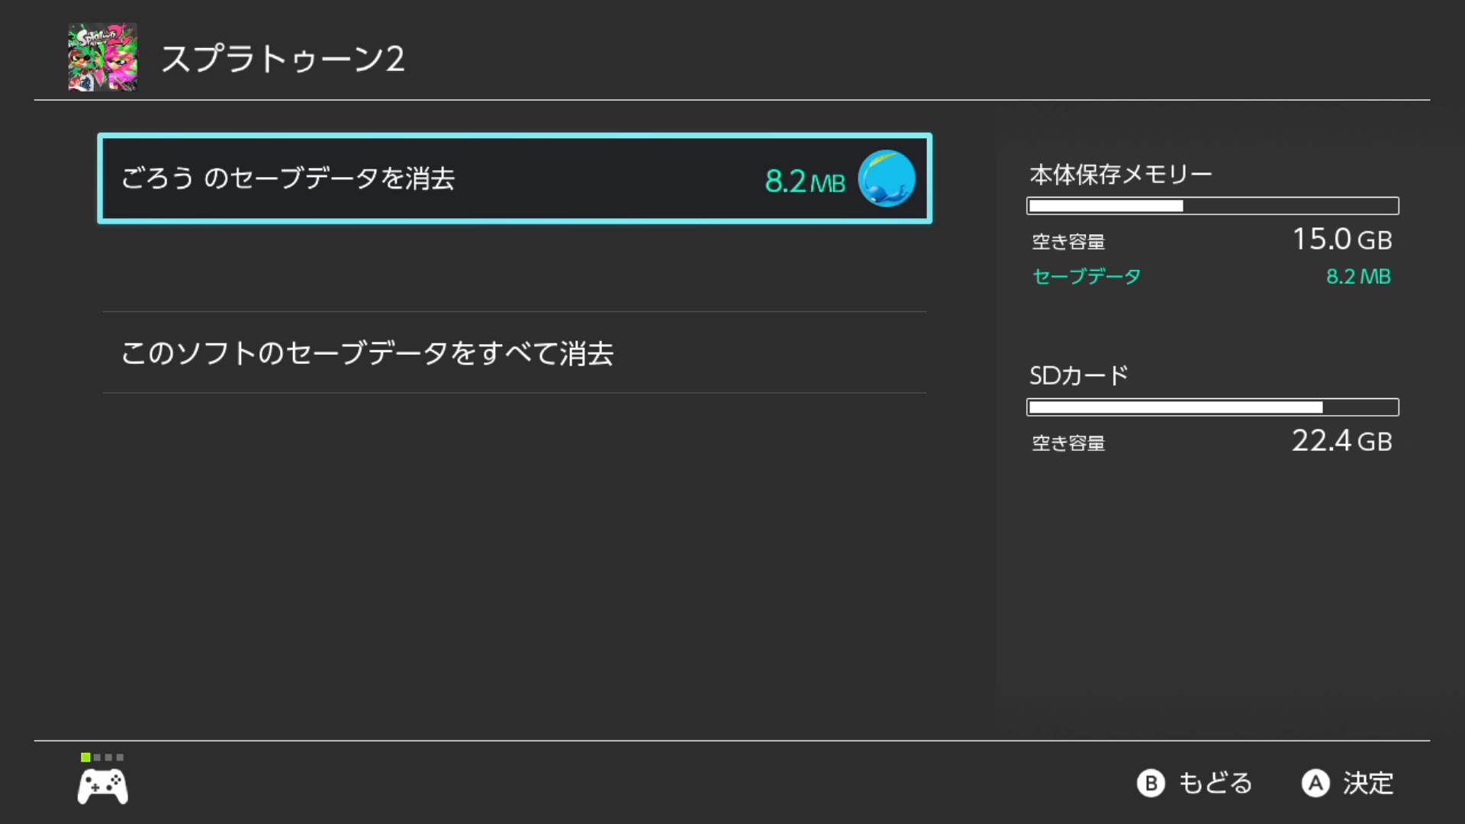1465x824 pixels.
Task: Click the 本体保存メモリー usage bar
Action: (x=1212, y=206)
